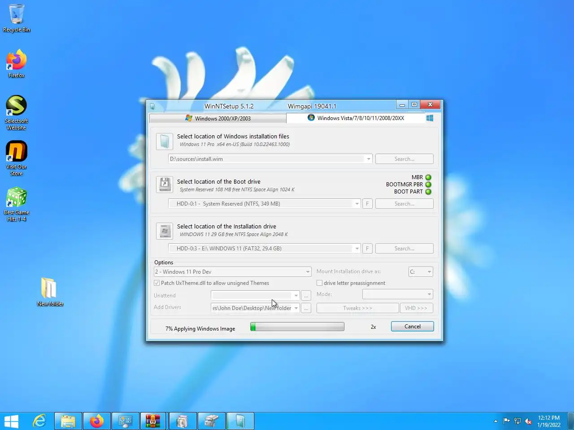Screen dimensions: 574x430
Task: Switch to Firefox on the taskbar
Action: pyautogui.click(x=97, y=421)
